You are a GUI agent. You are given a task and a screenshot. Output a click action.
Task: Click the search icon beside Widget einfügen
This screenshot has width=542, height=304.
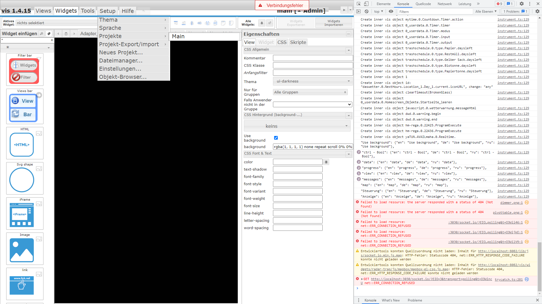click(41, 34)
